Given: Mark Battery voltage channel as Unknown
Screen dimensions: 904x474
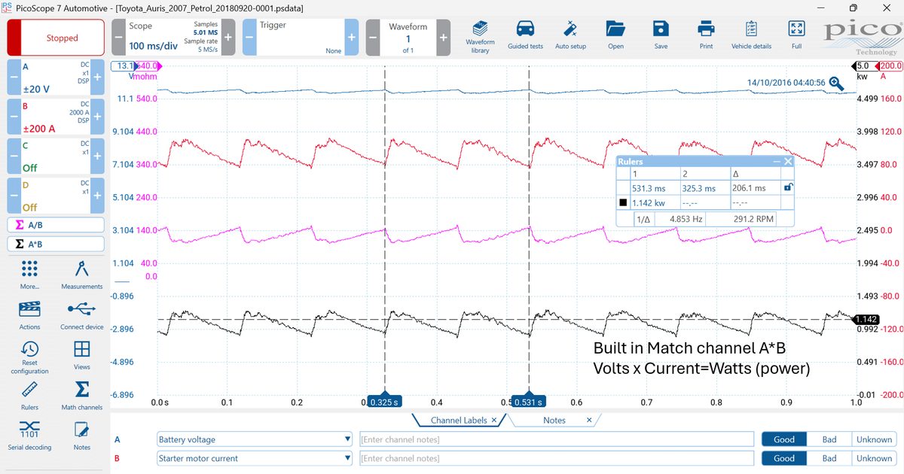Looking at the screenshot, I should click(875, 439).
